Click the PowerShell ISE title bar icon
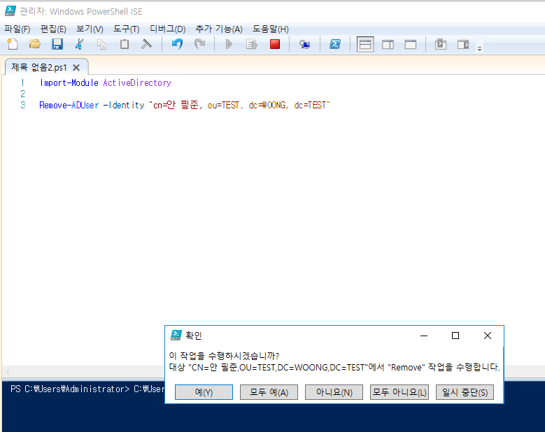 tap(10, 11)
